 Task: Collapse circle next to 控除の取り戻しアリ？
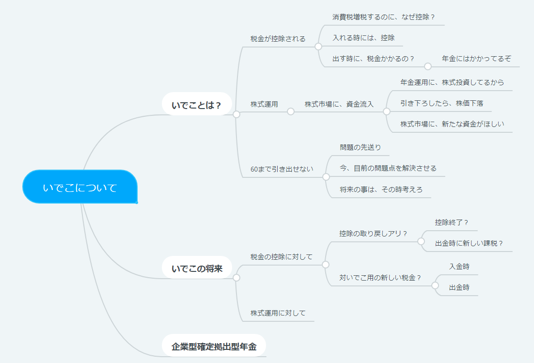[421, 241]
